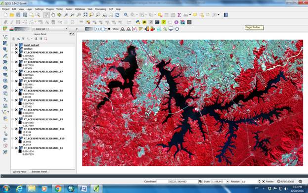Select the Pan Map hand tool

[53, 15]
